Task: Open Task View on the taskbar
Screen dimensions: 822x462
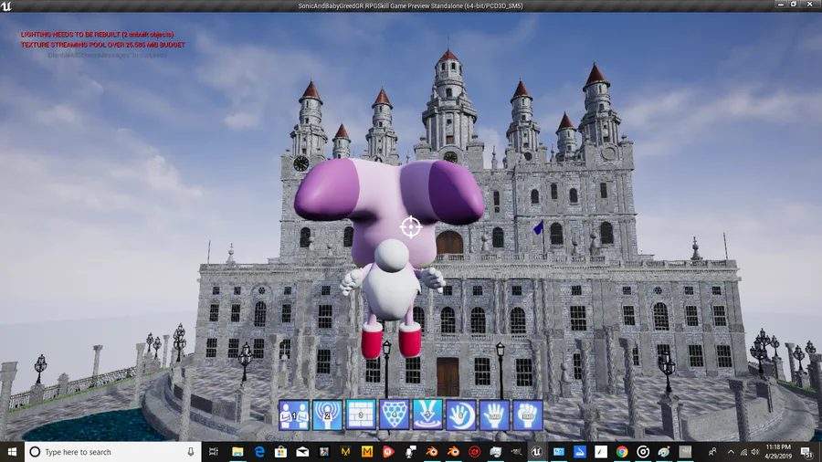Action: [x=214, y=452]
